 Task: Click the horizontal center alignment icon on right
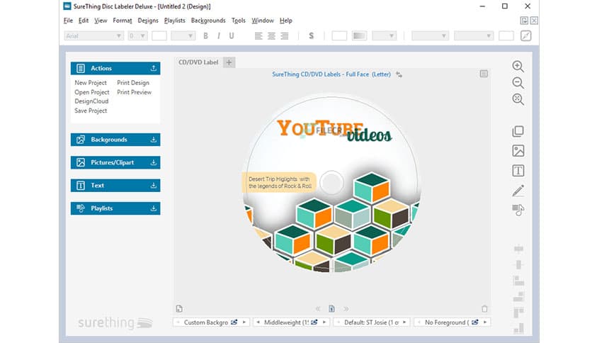[519, 249]
